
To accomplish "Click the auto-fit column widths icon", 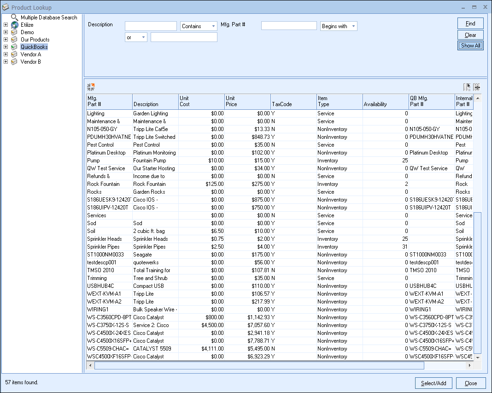I will (477, 87).
